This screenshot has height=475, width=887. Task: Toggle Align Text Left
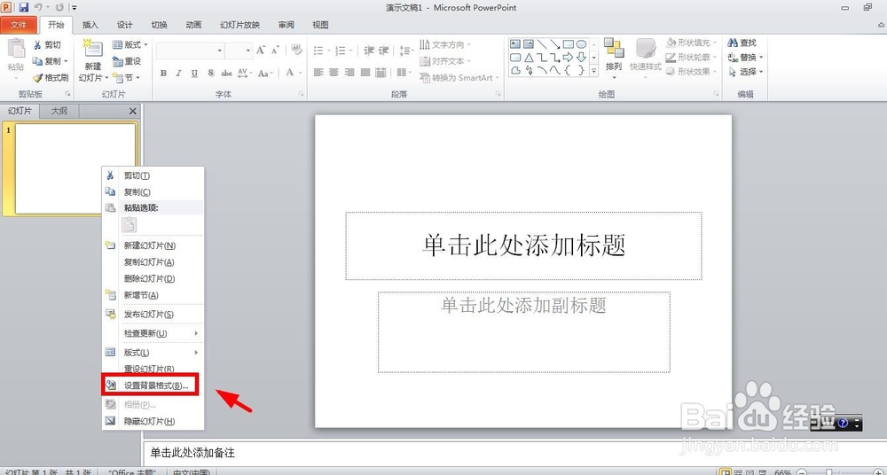pos(318,73)
